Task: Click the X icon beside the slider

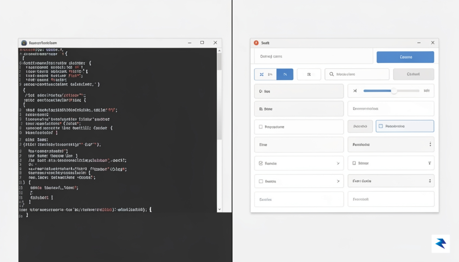Action: click(355, 90)
